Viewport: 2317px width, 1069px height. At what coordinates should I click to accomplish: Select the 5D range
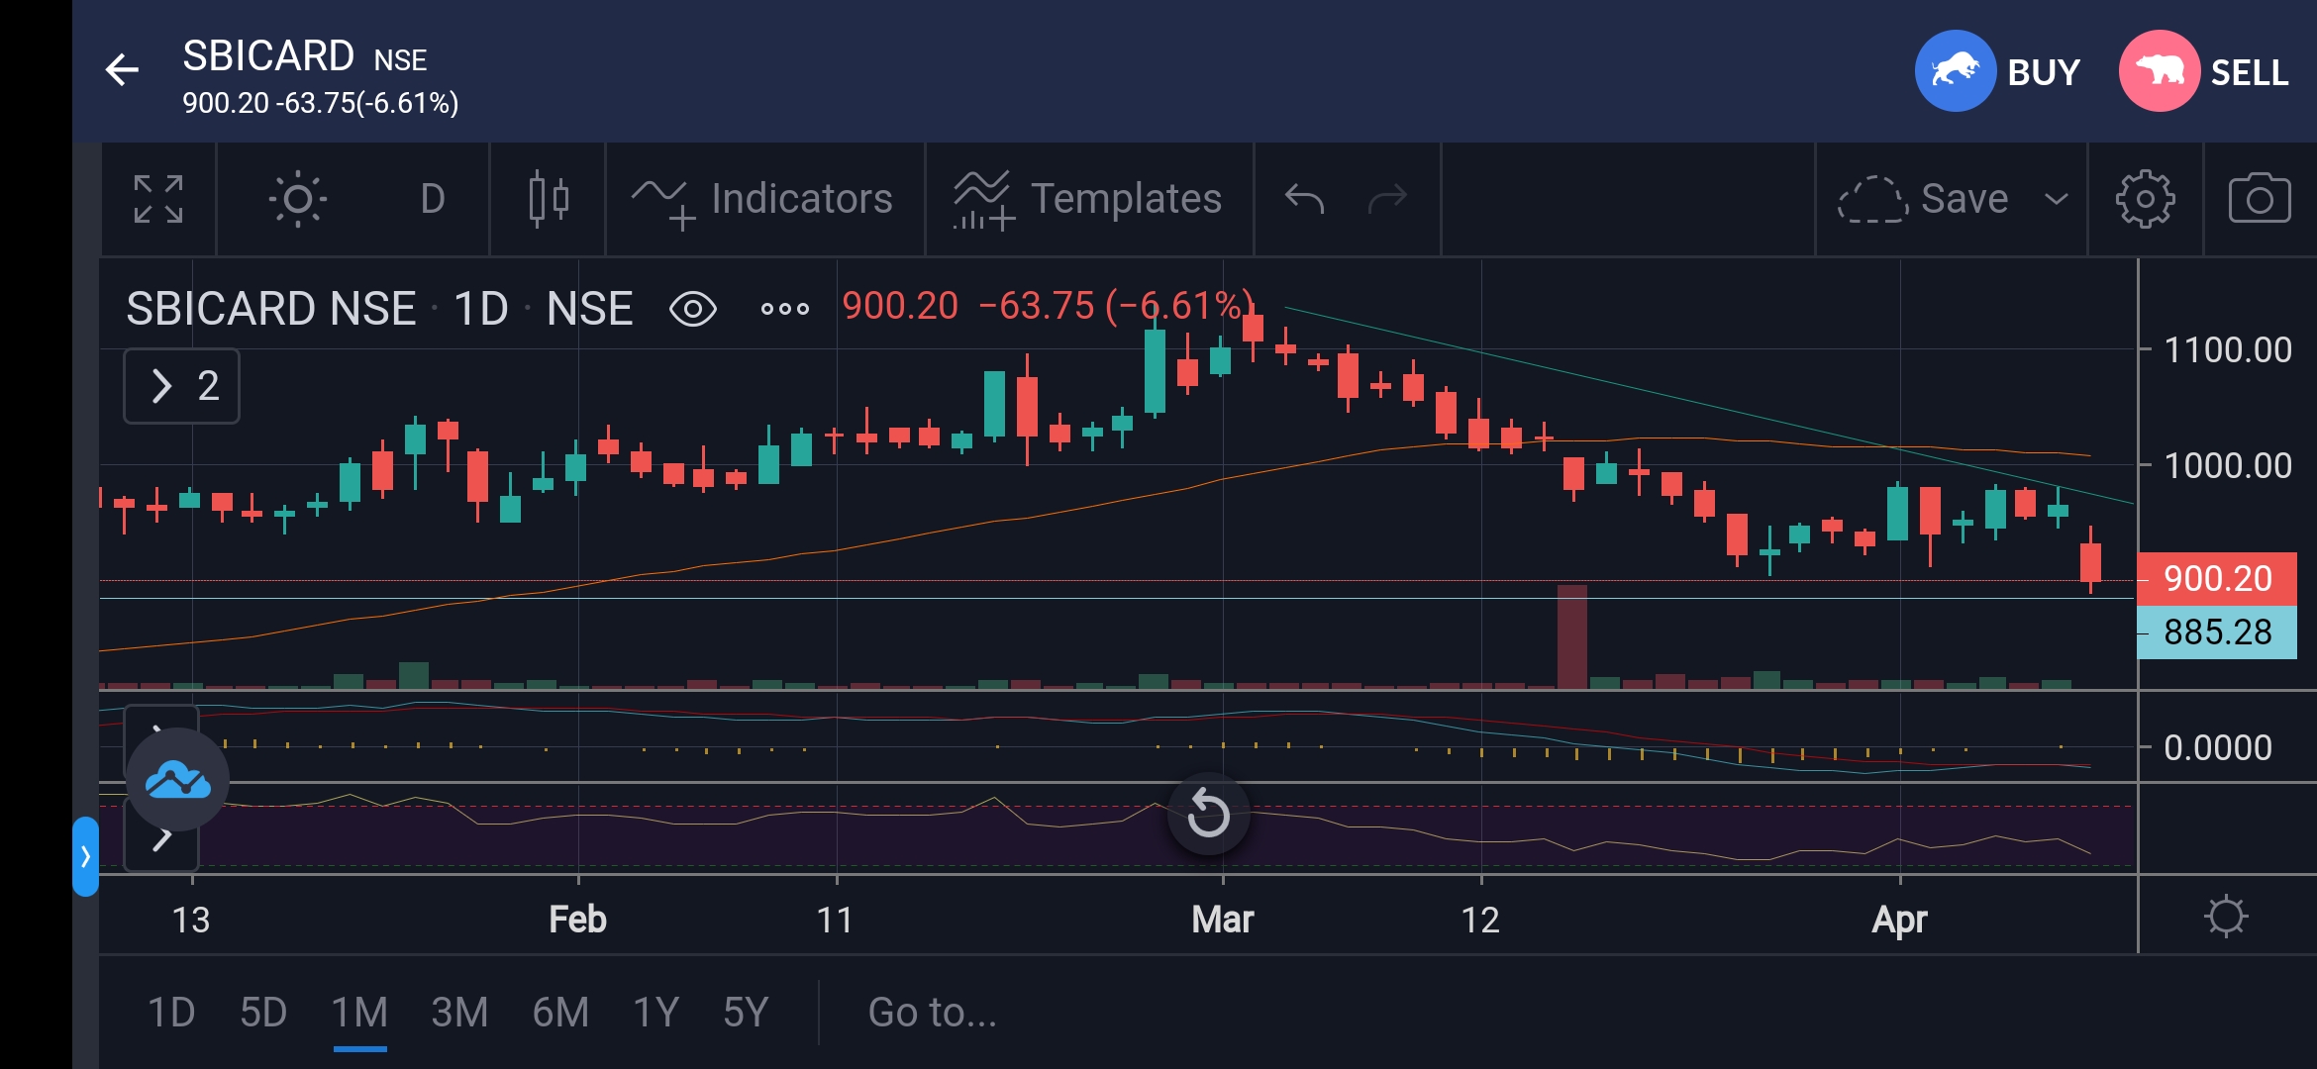point(263,1013)
